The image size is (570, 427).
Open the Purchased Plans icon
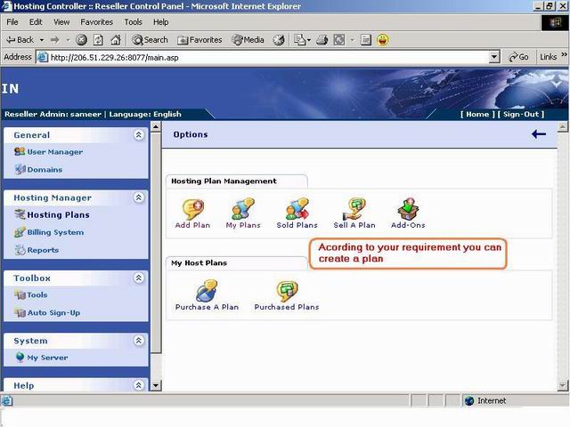(287, 291)
